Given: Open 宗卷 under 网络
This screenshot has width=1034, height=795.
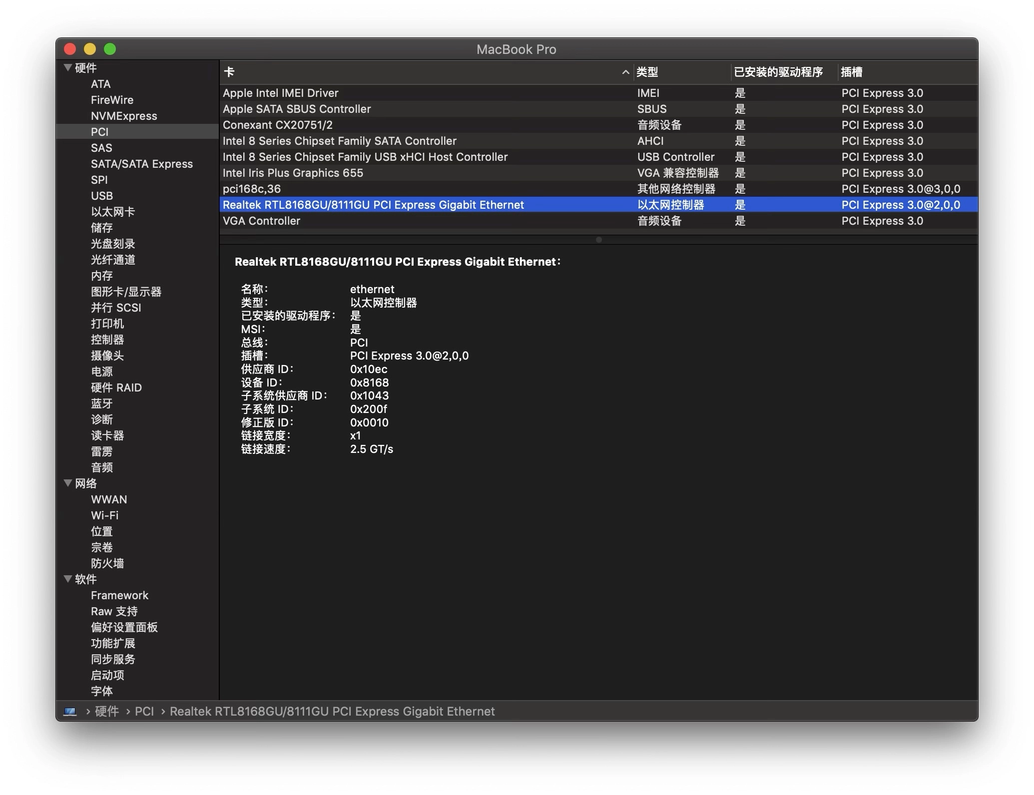Looking at the screenshot, I should (137, 547).
